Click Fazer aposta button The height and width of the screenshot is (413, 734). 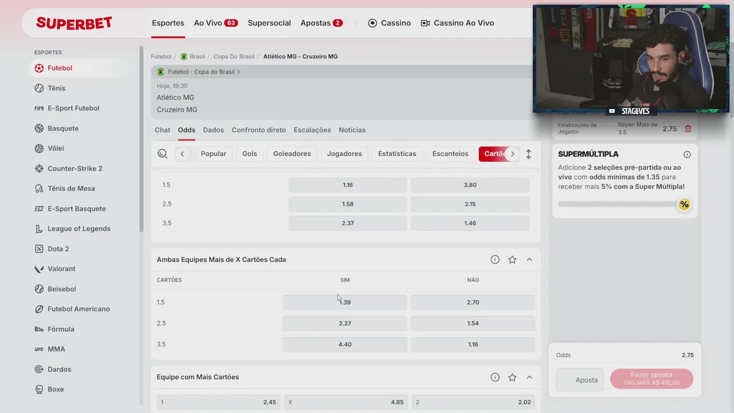[651, 379]
